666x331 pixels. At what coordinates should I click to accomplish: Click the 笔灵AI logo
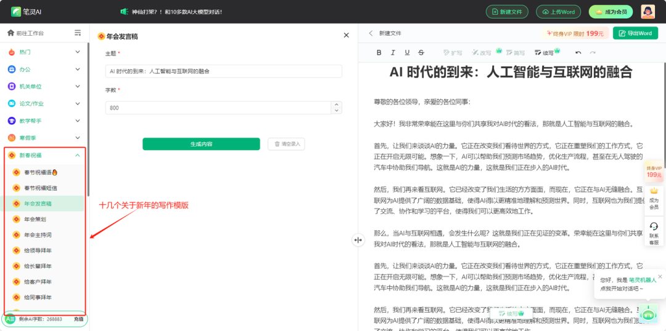[26, 12]
